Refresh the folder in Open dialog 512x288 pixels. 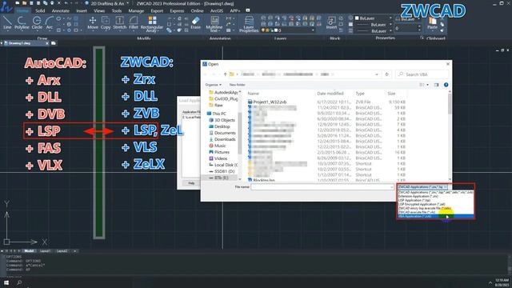pyautogui.click(x=386, y=74)
